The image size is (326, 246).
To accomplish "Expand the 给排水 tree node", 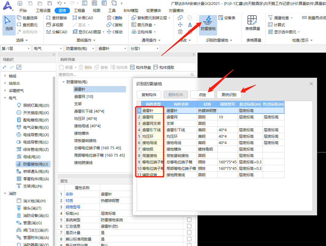I will pyautogui.click(x=5, y=83).
